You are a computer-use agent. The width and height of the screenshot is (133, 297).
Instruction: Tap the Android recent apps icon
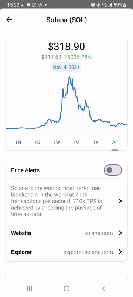pyautogui.click(x=30, y=288)
